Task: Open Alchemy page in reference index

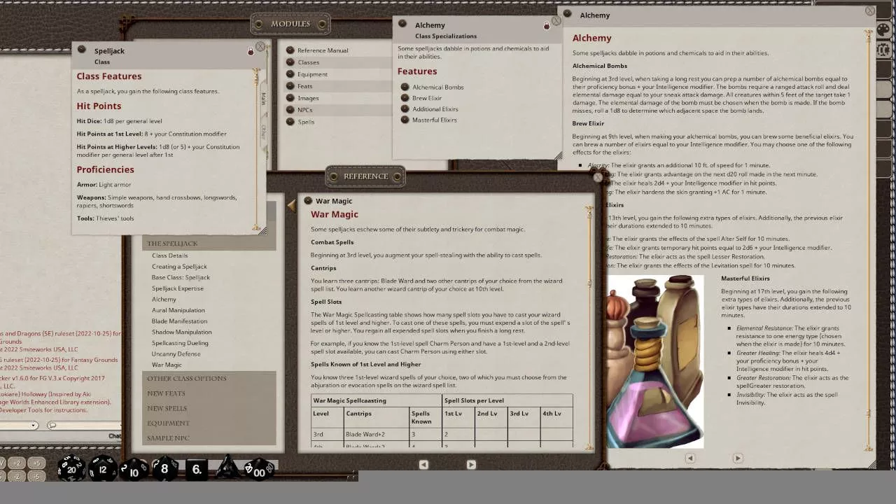Action: [x=164, y=300]
